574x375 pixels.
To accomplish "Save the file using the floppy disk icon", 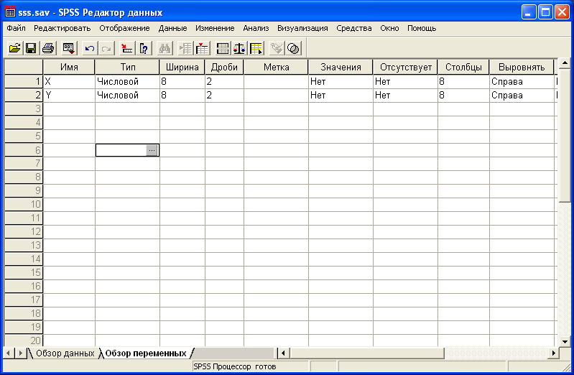I will pos(31,48).
